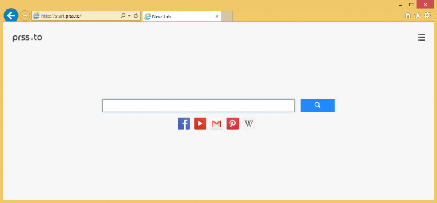Open Favorites with the star icon
The width and height of the screenshot is (437, 203).
point(417,15)
